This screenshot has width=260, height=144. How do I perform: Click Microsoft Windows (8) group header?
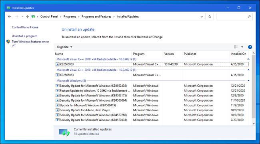pyautogui.click(x=71, y=81)
